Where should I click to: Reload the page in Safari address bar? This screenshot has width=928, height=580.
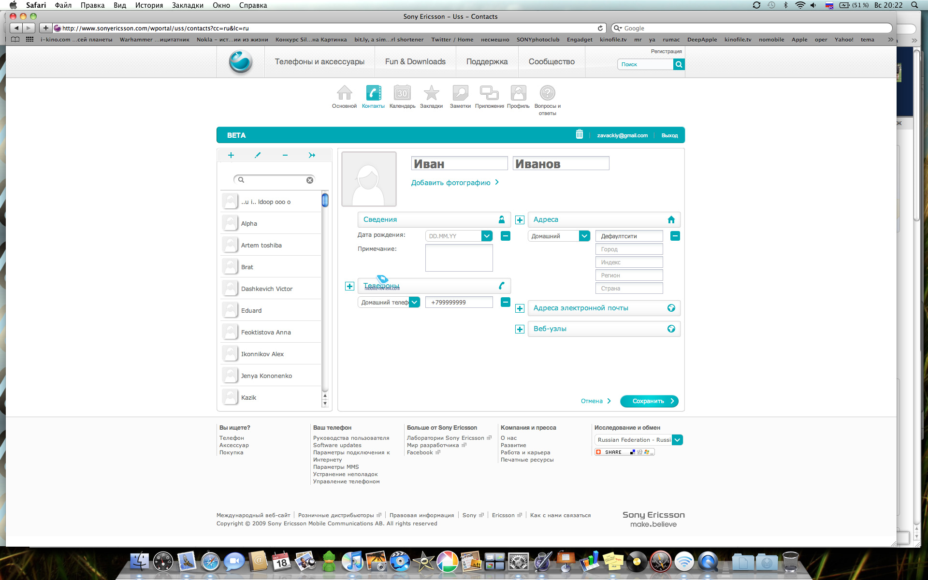pos(600,28)
